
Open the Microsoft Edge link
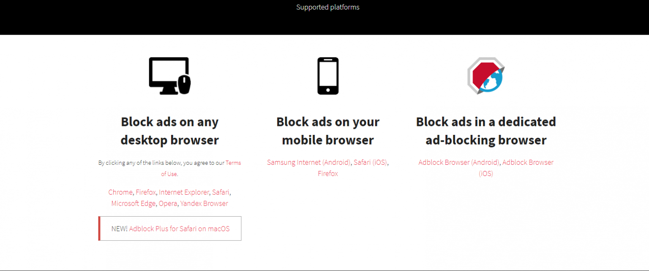[x=133, y=203]
